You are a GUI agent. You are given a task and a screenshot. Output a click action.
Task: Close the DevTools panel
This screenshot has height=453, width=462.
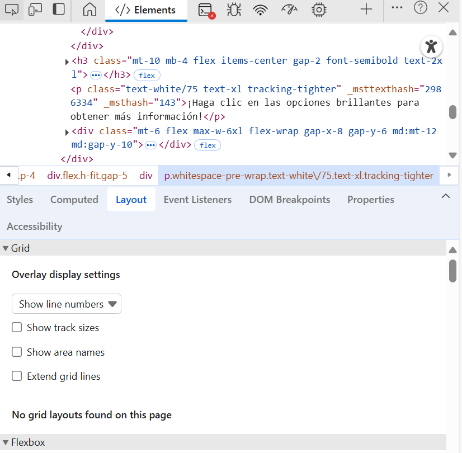point(444,8)
